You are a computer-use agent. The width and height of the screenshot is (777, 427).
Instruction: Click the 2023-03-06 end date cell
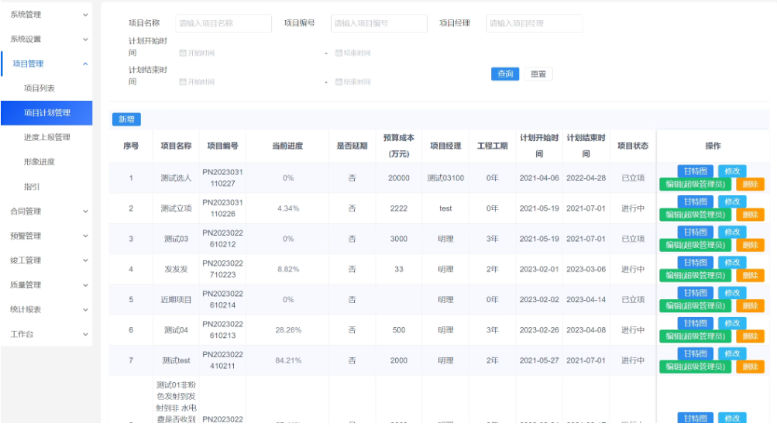(x=586, y=269)
